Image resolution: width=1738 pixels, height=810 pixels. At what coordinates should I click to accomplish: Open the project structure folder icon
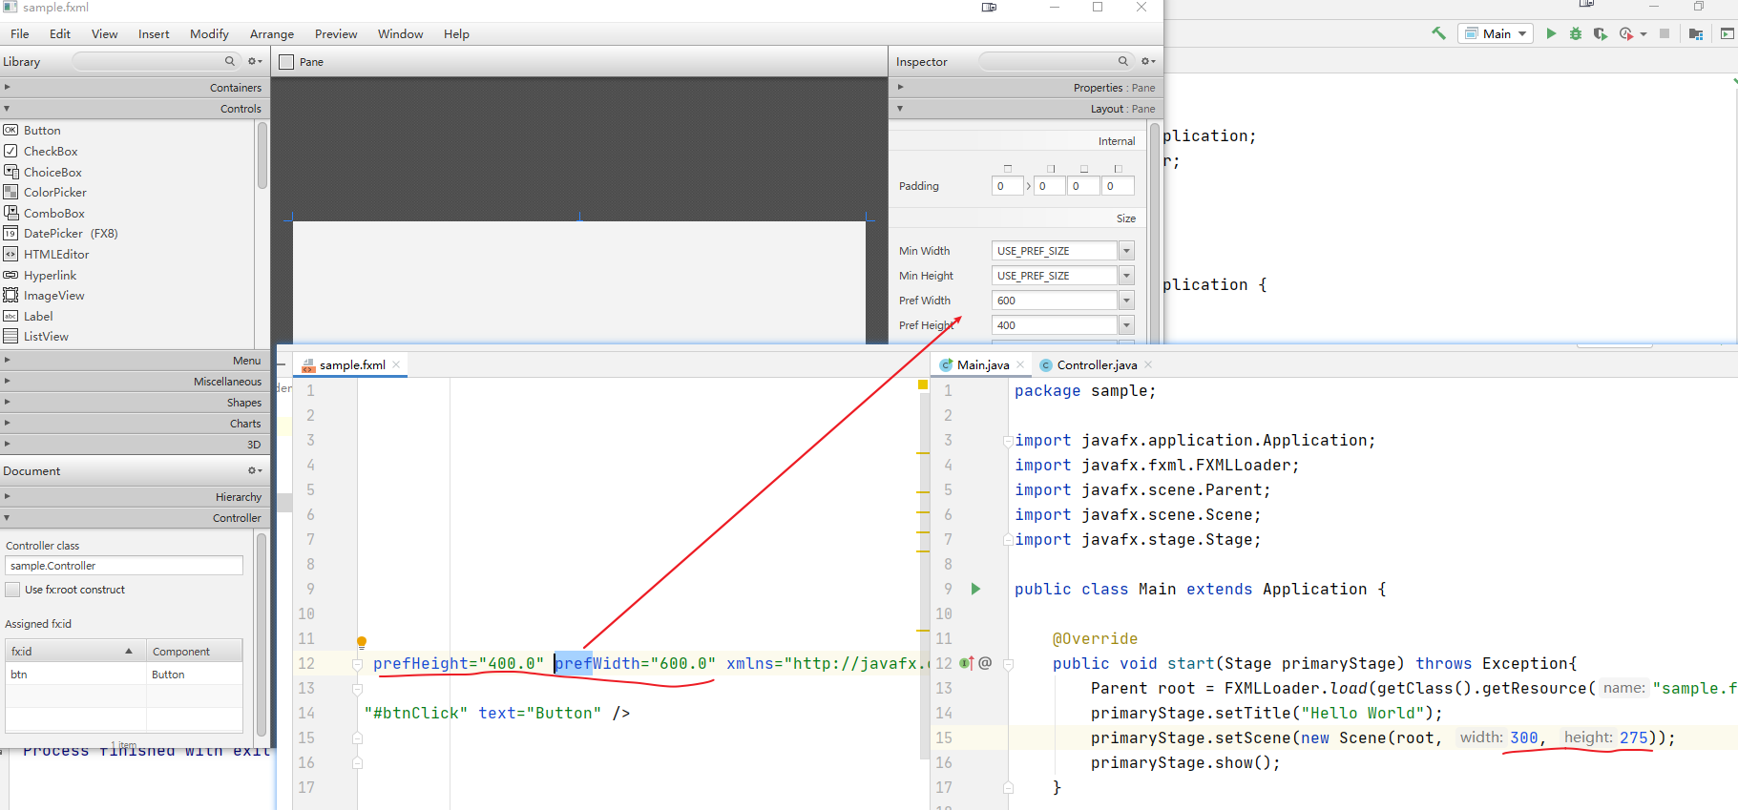click(x=1695, y=33)
